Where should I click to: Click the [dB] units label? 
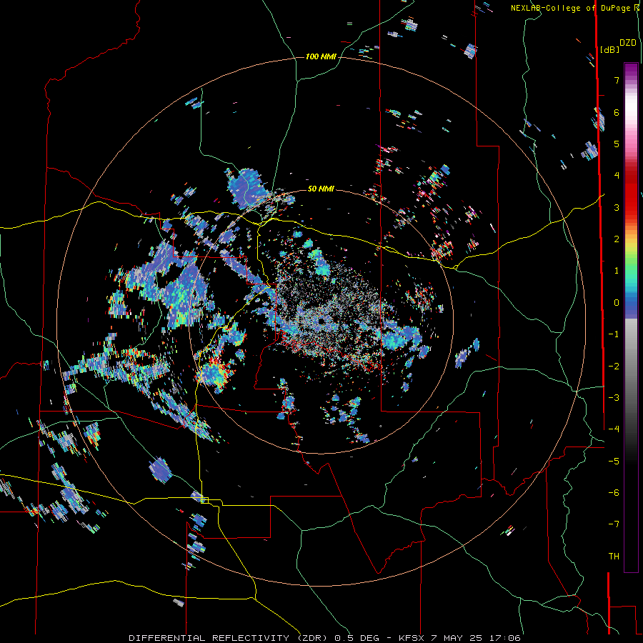(610, 49)
